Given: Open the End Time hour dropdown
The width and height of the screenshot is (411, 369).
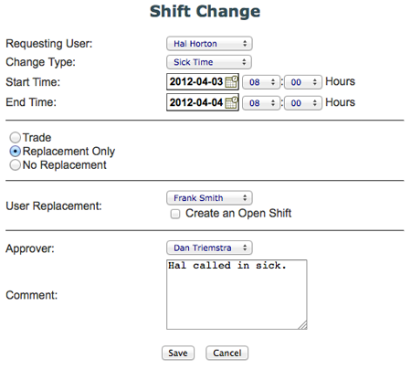Looking at the screenshot, I should [x=261, y=103].
